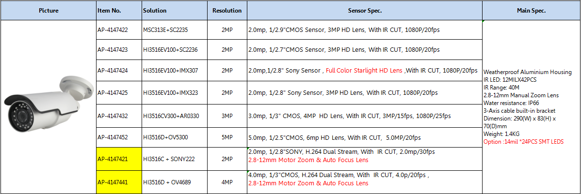
Task: Click sensor spec for HI3516D+OV5300 row
Action: point(365,137)
